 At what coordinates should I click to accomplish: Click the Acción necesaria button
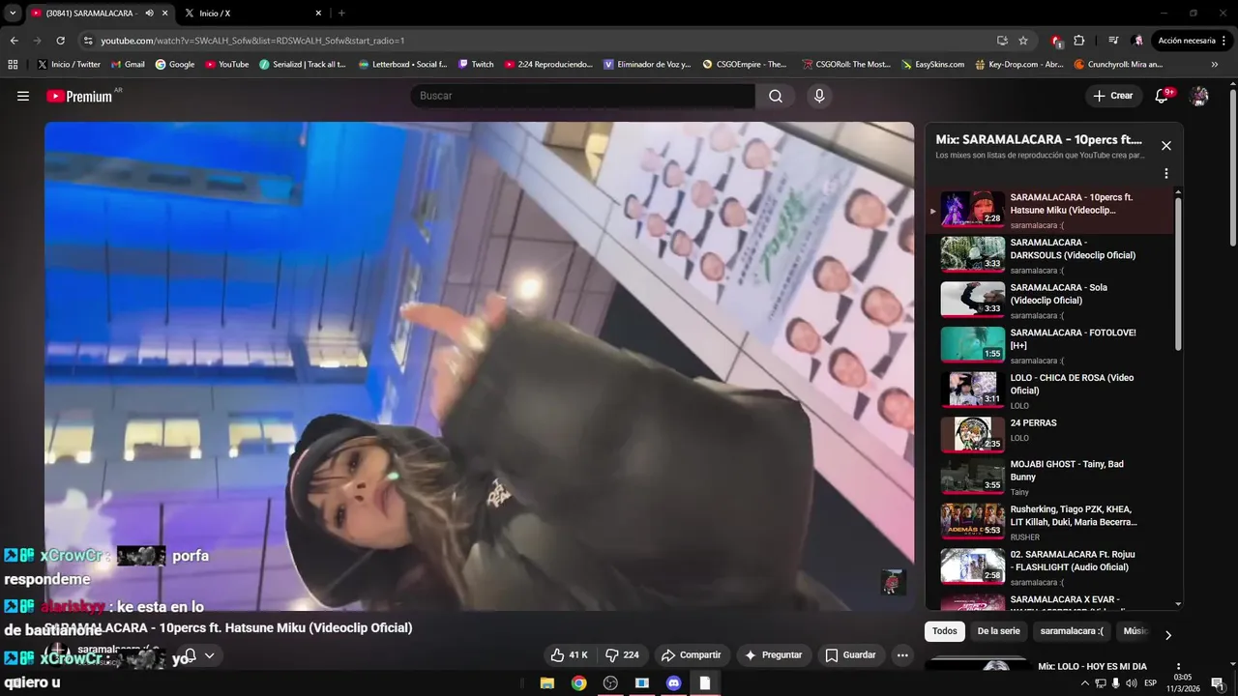(x=1193, y=41)
